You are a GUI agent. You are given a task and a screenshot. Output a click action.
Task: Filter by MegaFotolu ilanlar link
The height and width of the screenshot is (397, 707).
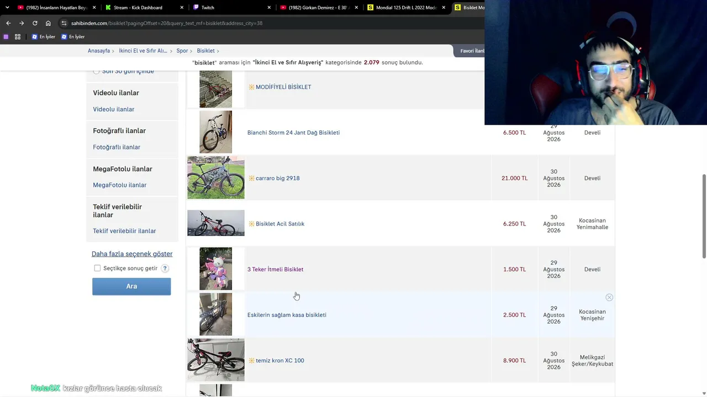tap(120, 185)
